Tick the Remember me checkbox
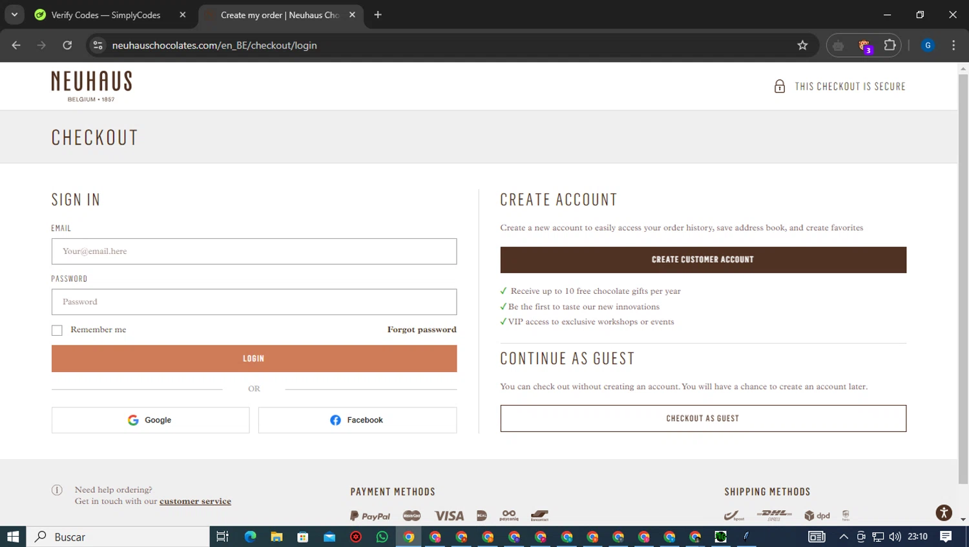Screen dimensions: 969x547 (x=57, y=330)
